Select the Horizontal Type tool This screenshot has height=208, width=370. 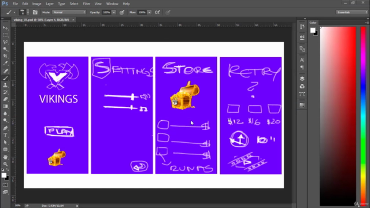coord(5,135)
